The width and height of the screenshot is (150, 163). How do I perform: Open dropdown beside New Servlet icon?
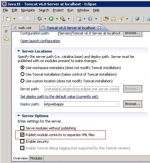[96, 19]
